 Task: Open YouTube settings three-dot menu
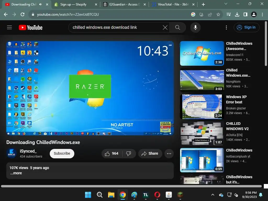(226, 27)
